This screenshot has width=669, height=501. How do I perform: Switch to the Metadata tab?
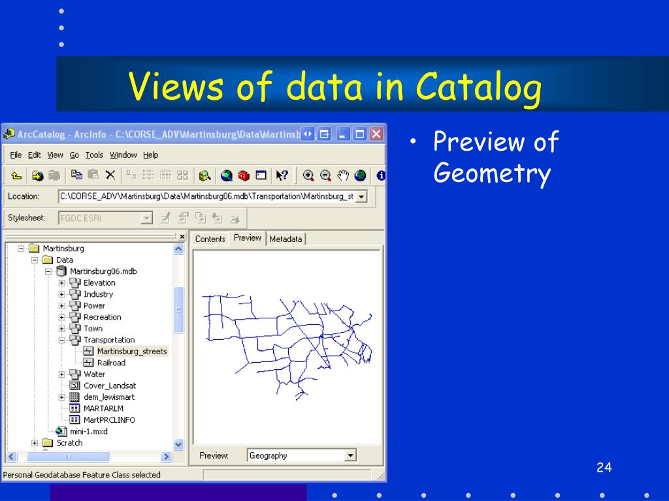click(x=286, y=239)
